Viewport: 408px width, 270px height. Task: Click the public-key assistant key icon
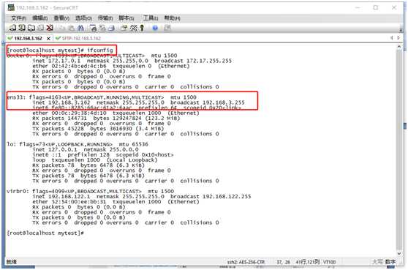[142, 28]
